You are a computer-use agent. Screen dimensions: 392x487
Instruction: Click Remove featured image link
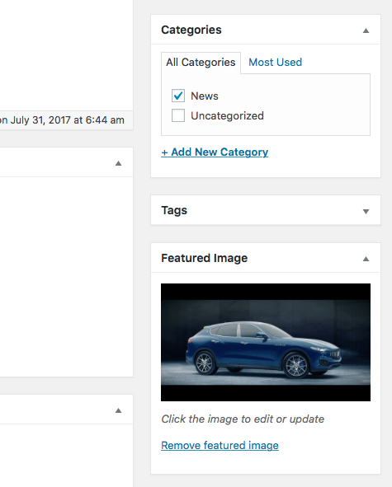pos(220,445)
